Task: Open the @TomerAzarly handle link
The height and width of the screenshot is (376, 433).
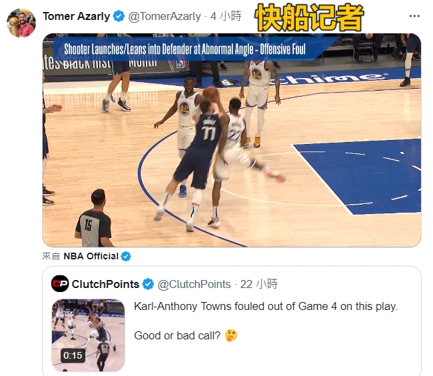Action: tap(165, 17)
